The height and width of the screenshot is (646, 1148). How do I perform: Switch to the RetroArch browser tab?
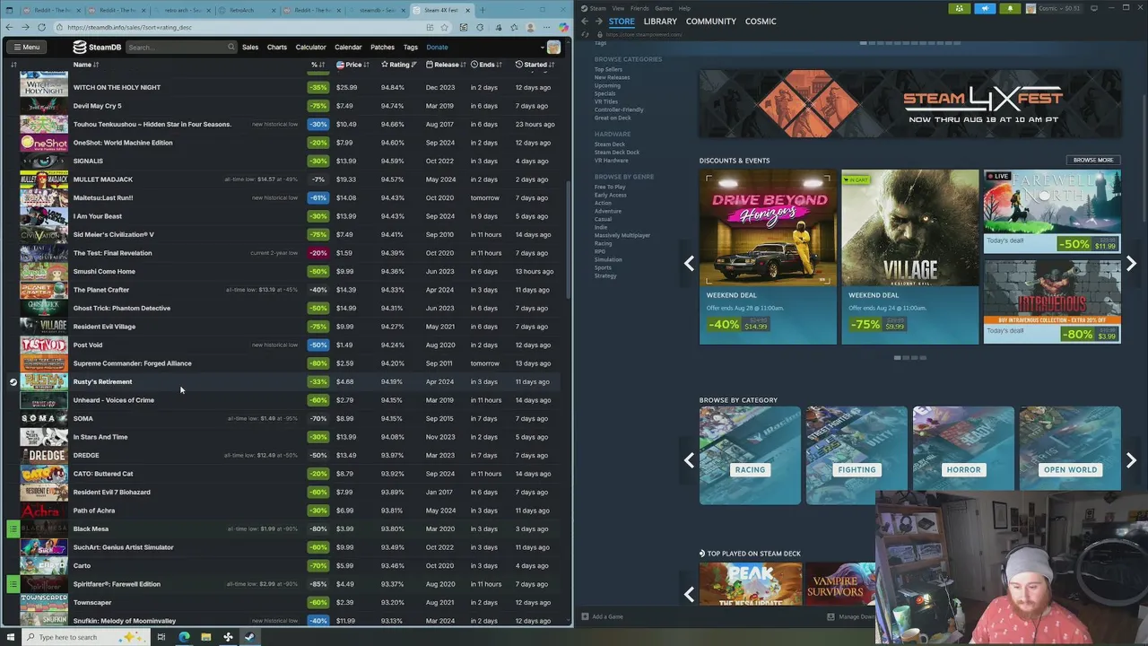click(x=241, y=10)
